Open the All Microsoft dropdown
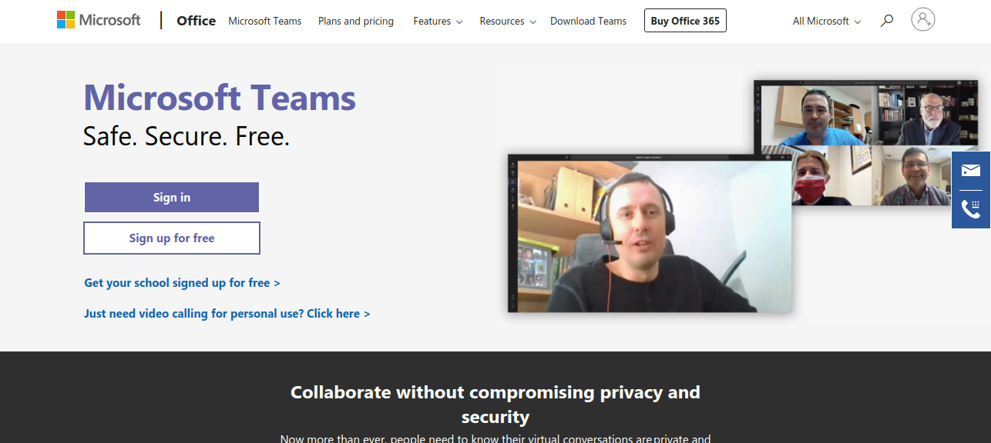This screenshot has width=991, height=443. [827, 21]
